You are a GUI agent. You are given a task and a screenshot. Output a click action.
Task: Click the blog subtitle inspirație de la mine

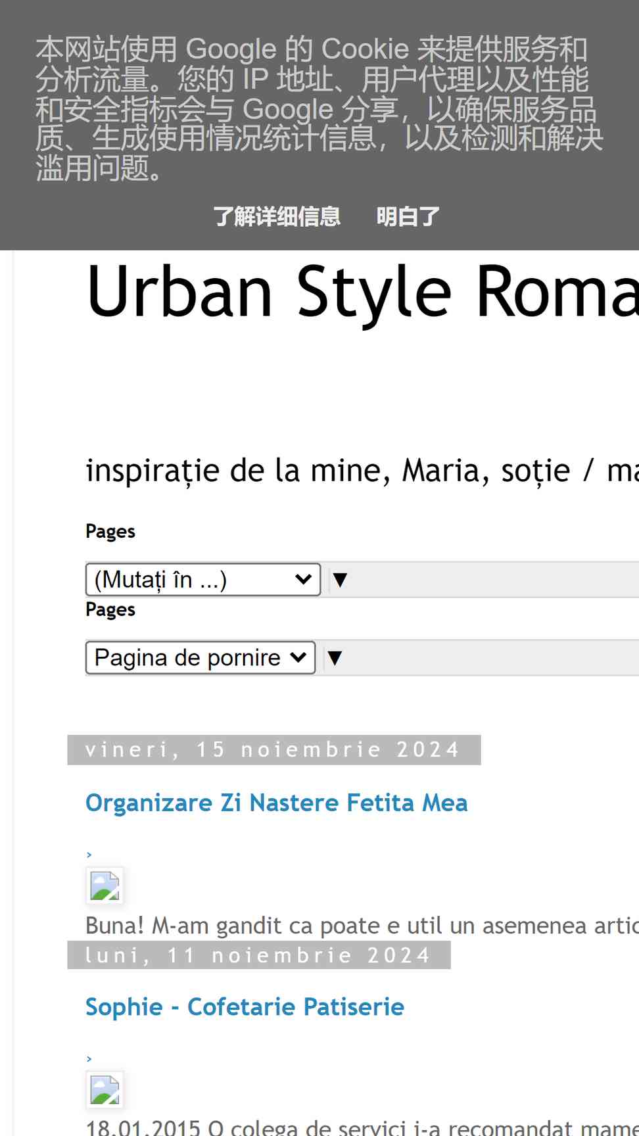pyautogui.click(x=362, y=471)
